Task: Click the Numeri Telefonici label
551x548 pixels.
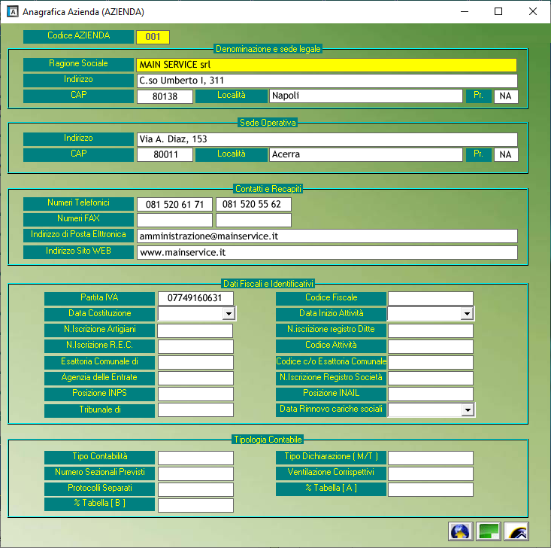Action: [78, 203]
